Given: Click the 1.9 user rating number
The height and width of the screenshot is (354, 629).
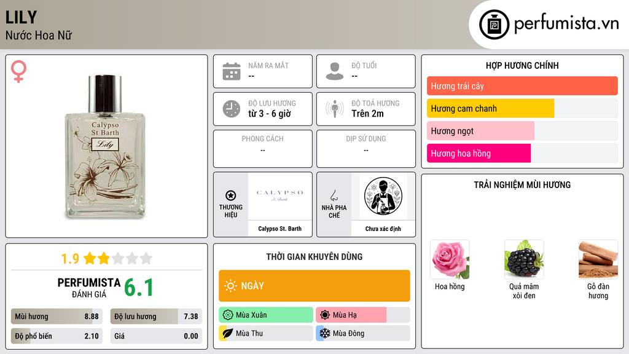Looking at the screenshot, I should point(70,259).
